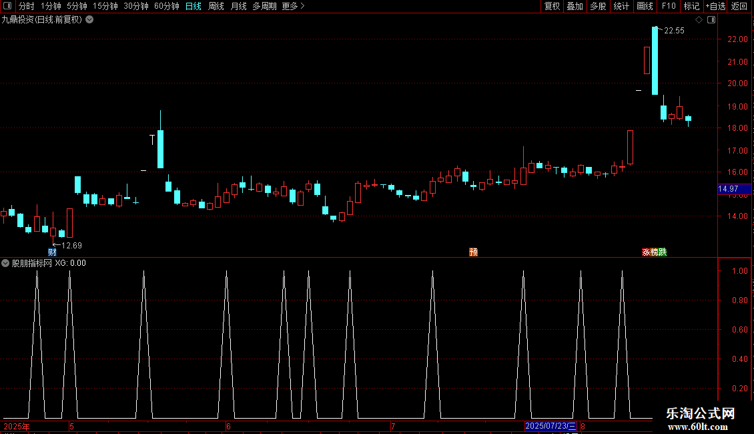754x434 pixels.
Task: Open 多股 multi-stock view
Action: coord(598,6)
